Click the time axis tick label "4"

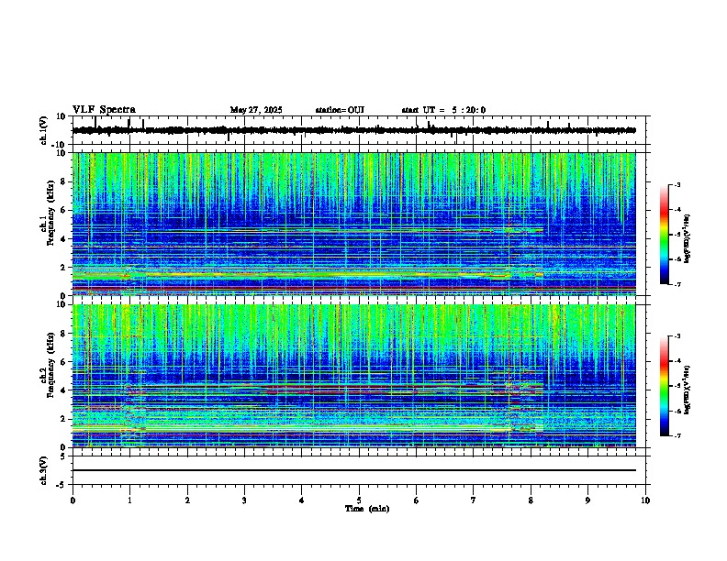(302, 500)
